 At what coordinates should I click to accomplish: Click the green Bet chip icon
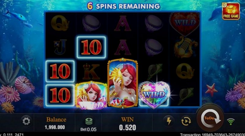coord(89,122)
